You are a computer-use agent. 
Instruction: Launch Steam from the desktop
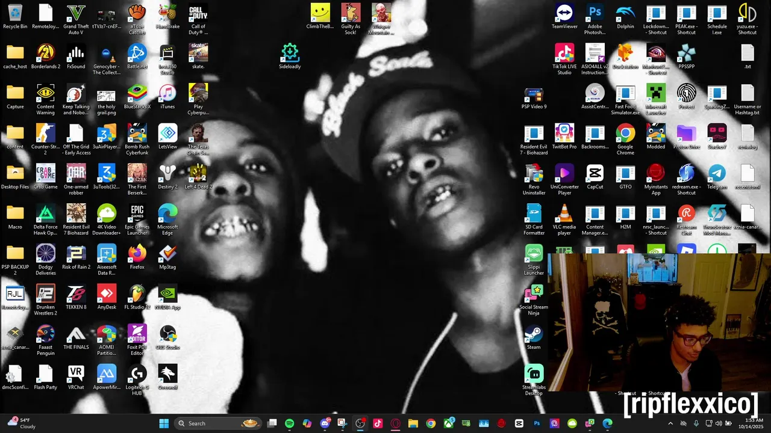click(x=534, y=337)
